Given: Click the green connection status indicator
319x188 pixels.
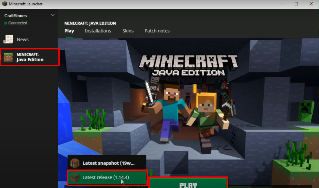Looking at the screenshot, I should [x=6, y=23].
